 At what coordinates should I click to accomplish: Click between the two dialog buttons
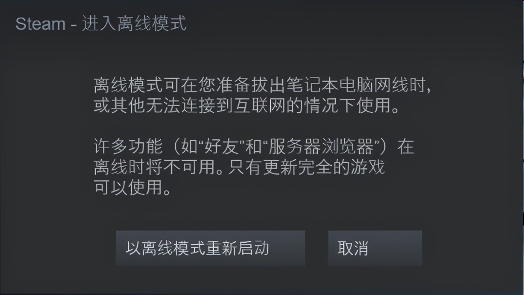[317, 248]
